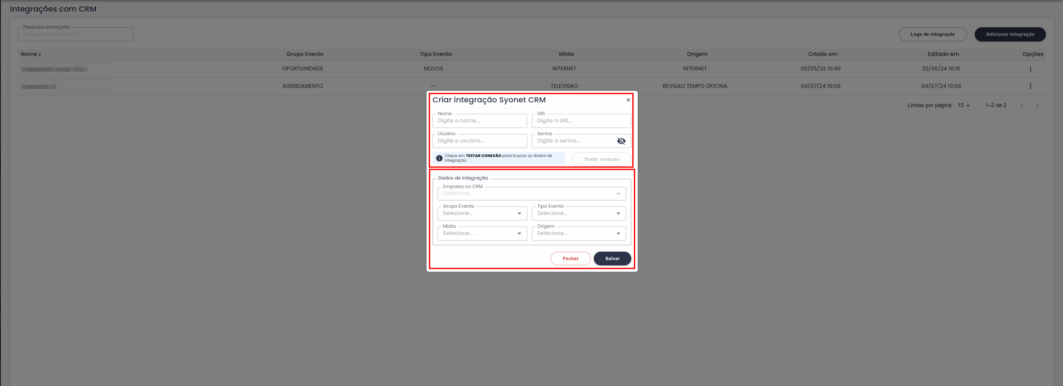Image resolution: width=1063 pixels, height=386 pixels.
Task: Expand the Grupo Evento dropdown
Action: [x=482, y=213]
